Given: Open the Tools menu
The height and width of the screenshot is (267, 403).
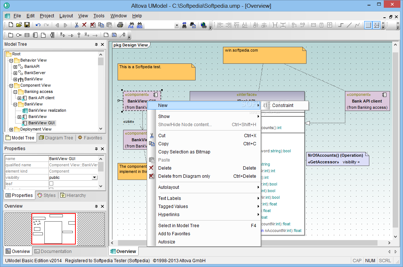Looking at the screenshot, I should pos(99,16).
